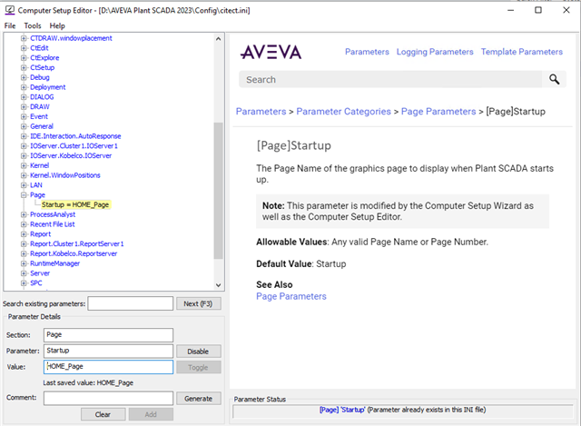The height and width of the screenshot is (426, 581).
Task: Expand the Debug section
Action: [24, 77]
